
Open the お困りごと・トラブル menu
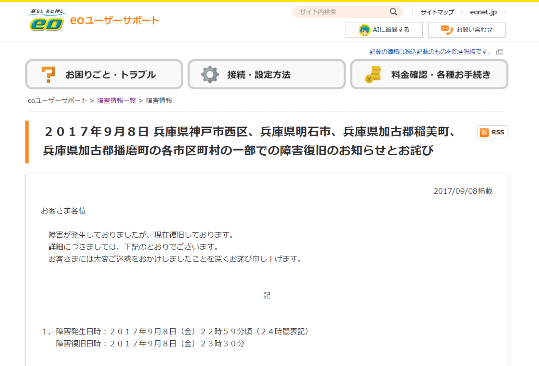tap(104, 74)
